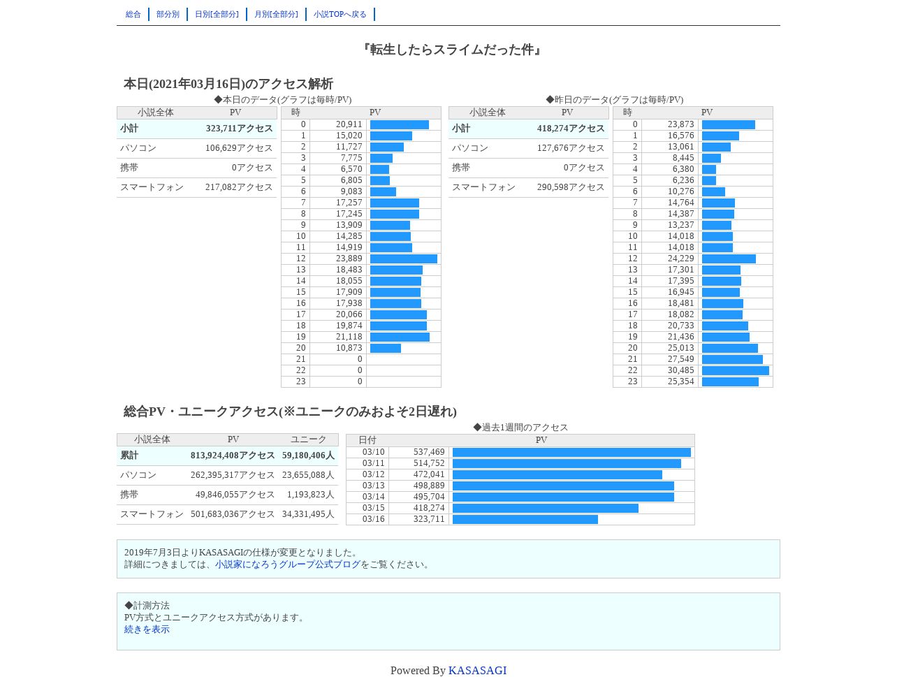
Task: Click 小説TOPへ戻る link
Action: coord(340,14)
